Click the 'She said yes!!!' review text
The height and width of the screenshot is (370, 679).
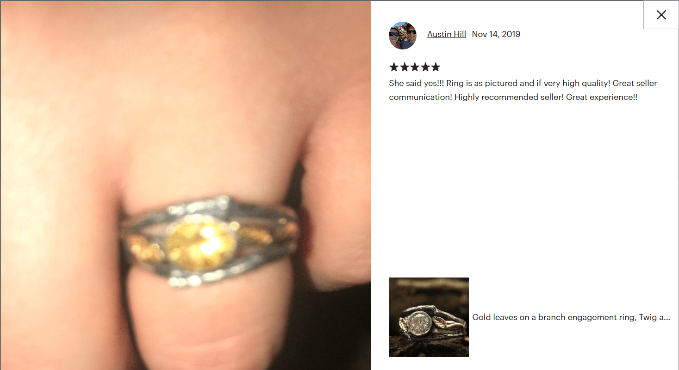[x=417, y=83]
